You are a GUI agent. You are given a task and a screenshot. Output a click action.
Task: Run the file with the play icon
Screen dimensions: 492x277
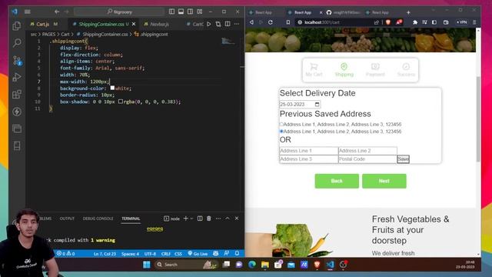209,24
